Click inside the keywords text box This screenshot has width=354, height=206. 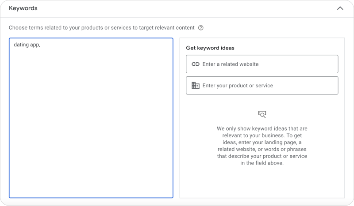[91, 118]
